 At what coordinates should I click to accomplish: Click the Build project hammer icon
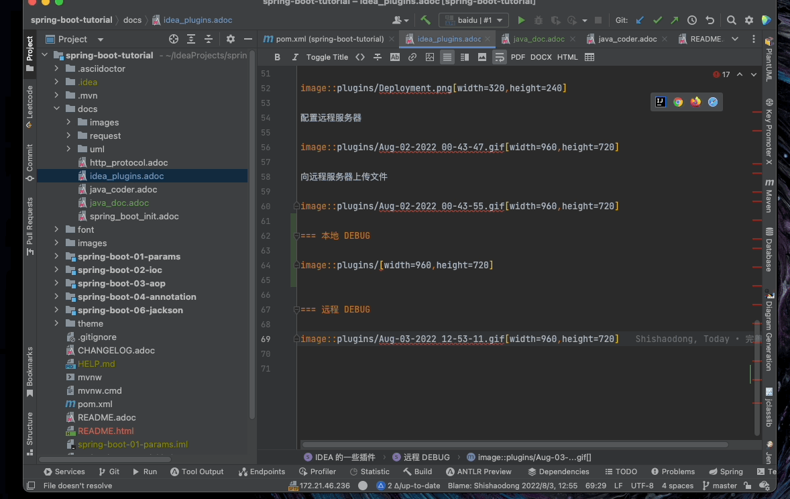coord(425,20)
